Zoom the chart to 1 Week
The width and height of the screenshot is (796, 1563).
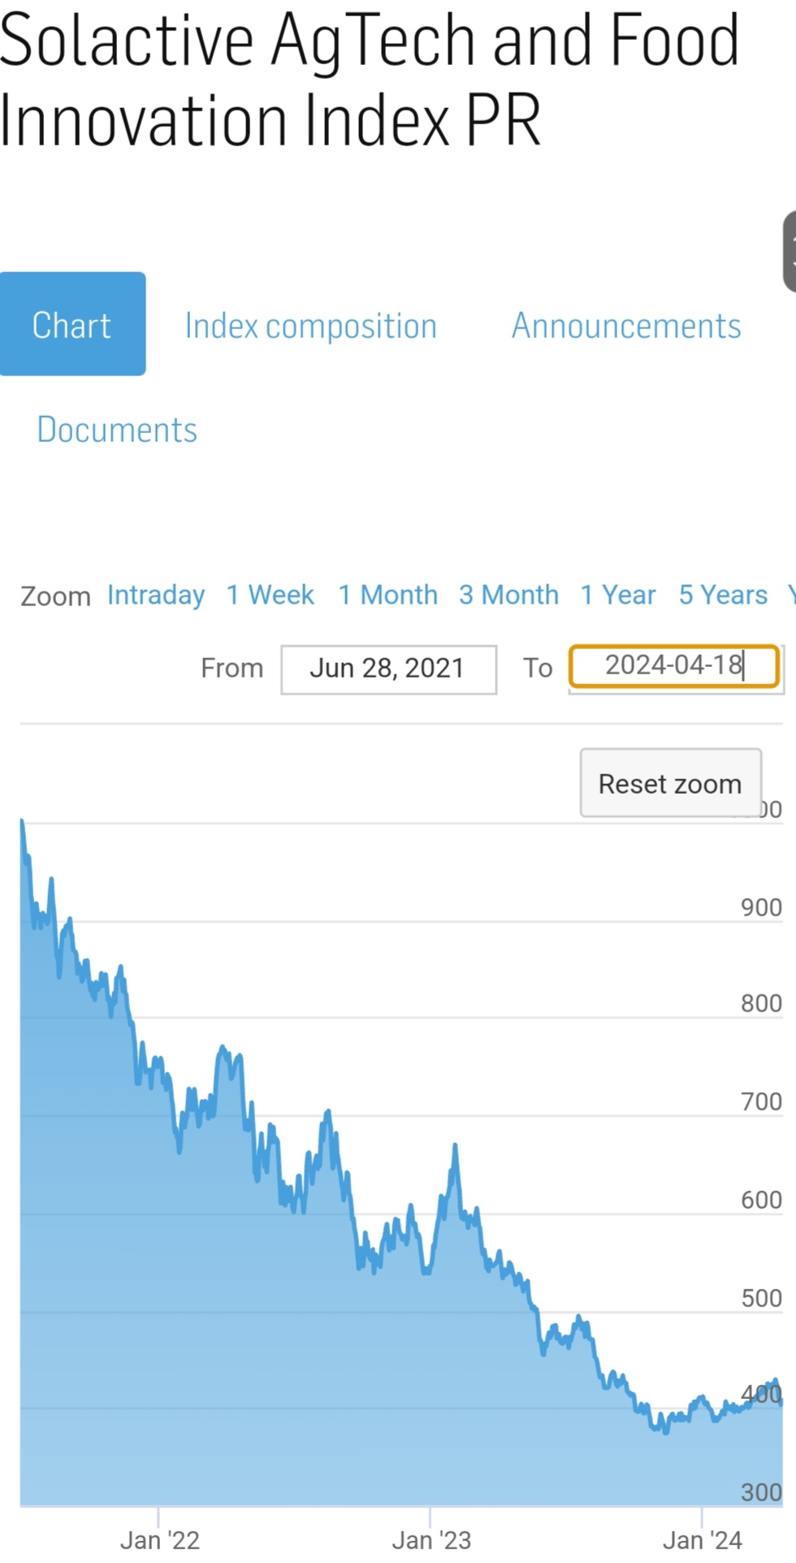tap(270, 595)
